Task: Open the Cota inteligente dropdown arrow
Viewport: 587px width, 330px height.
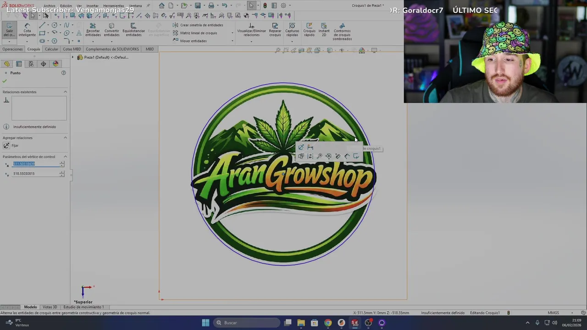Action: pyautogui.click(x=27, y=42)
